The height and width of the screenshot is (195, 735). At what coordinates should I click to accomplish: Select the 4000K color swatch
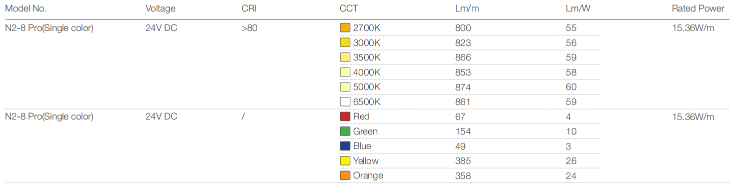point(345,72)
